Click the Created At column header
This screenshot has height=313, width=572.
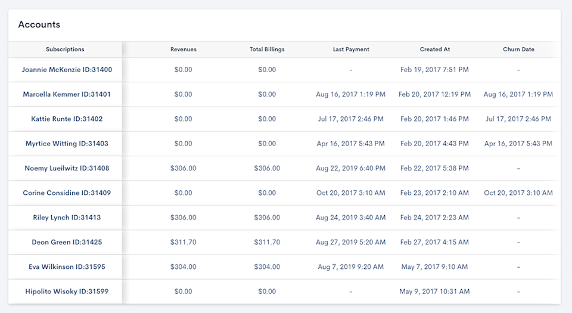point(434,49)
